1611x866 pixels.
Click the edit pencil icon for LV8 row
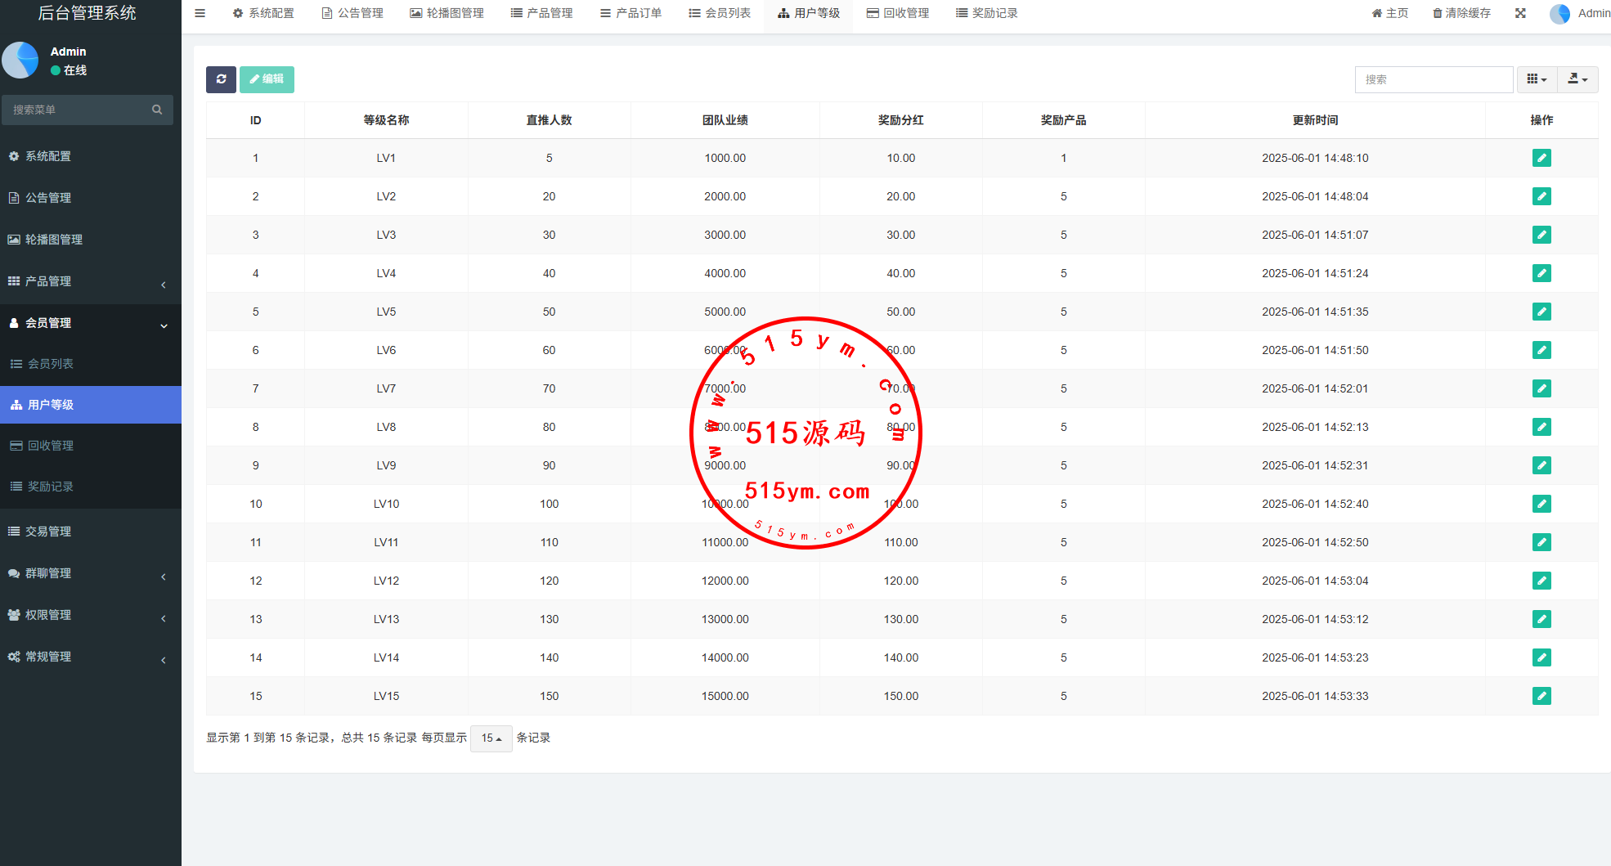click(x=1541, y=427)
